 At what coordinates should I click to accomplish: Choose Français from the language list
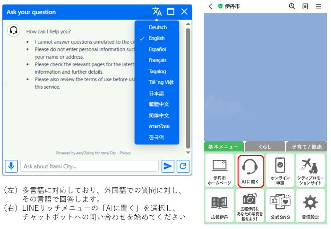[x=157, y=60]
